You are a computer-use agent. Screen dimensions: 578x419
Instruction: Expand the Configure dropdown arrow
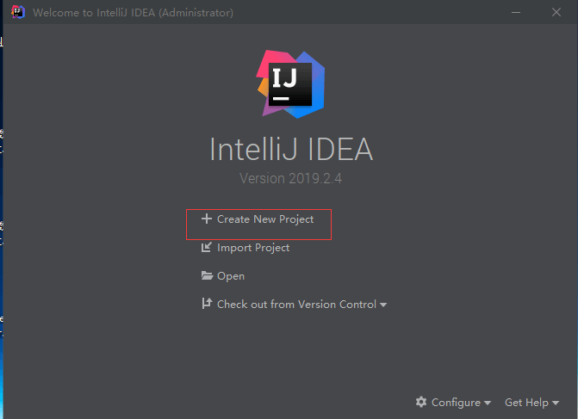point(488,403)
